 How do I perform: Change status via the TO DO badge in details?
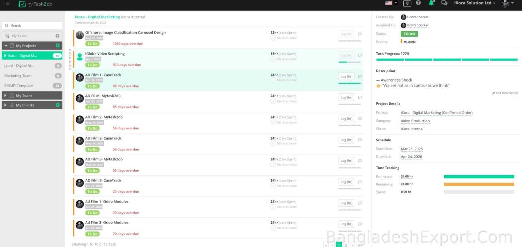pyautogui.click(x=409, y=34)
